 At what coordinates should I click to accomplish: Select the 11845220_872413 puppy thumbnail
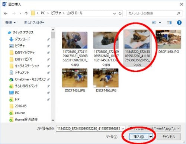click(x=137, y=39)
